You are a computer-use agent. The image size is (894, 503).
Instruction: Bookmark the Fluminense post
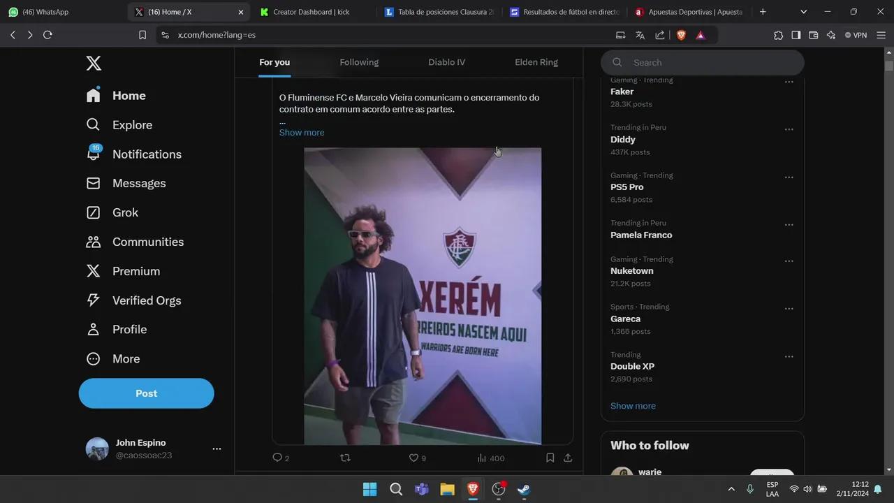point(550,458)
